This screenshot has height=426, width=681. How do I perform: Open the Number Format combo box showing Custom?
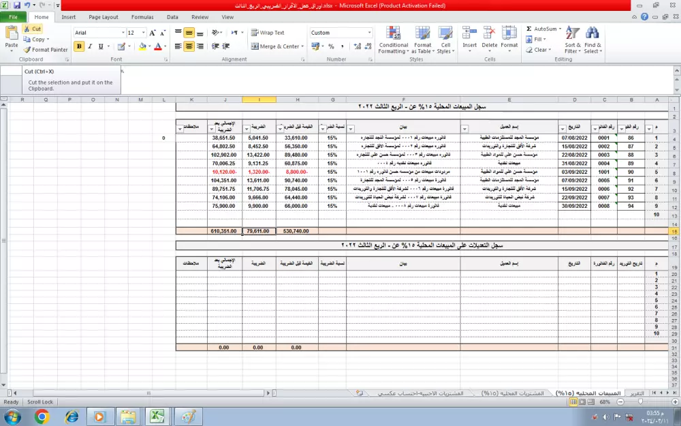click(339, 31)
